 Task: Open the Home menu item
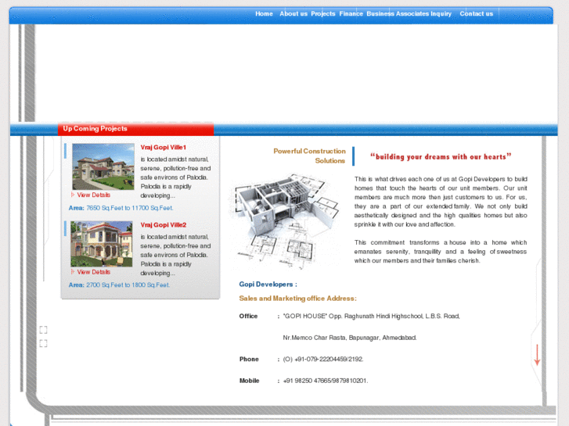pyautogui.click(x=264, y=14)
